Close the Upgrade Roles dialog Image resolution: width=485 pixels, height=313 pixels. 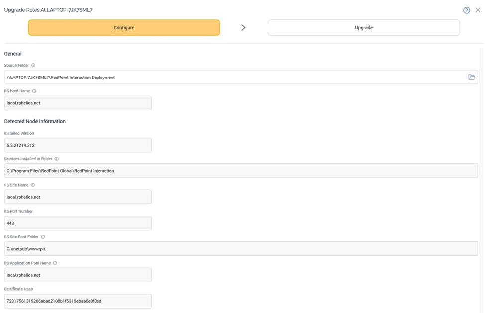coord(478,10)
